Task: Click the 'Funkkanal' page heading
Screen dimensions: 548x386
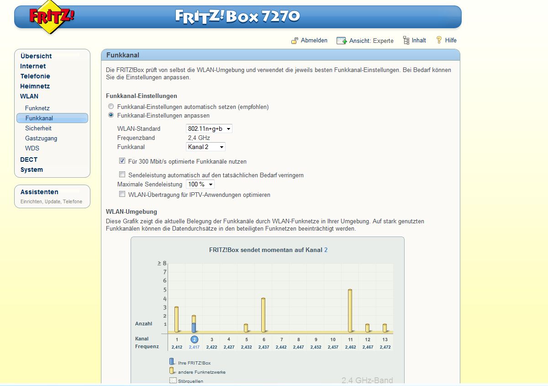Action: point(123,55)
